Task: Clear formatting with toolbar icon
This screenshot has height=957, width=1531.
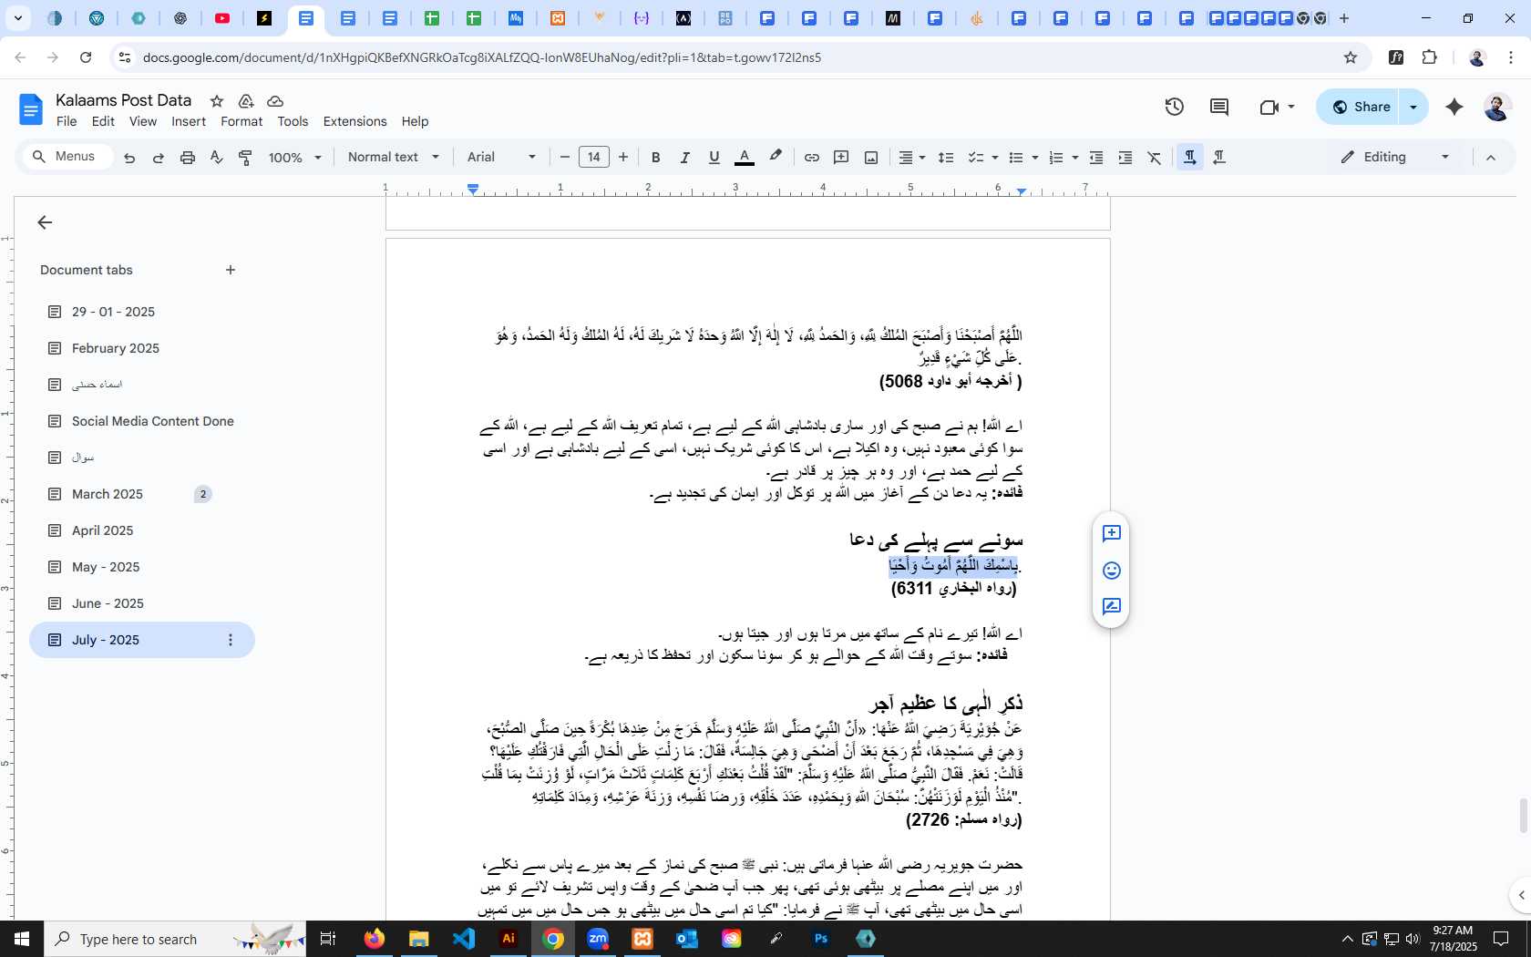Action: point(1155,158)
